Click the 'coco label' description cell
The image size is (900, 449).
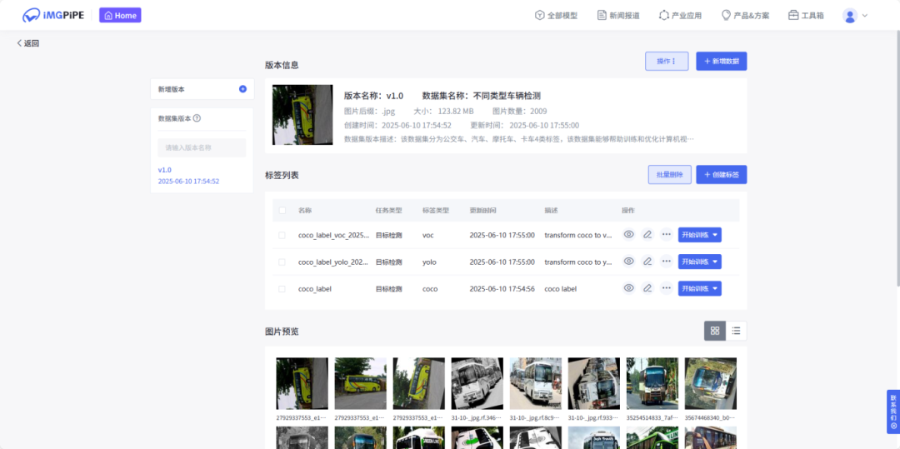click(560, 288)
